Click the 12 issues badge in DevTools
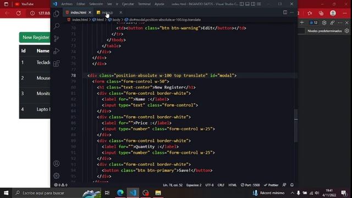 coord(313,23)
